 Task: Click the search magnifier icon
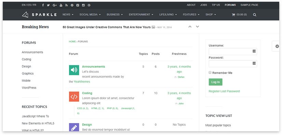[254, 15]
